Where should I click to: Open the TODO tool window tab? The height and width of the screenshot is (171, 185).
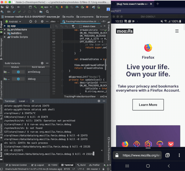pyautogui.click(x=53, y=165)
